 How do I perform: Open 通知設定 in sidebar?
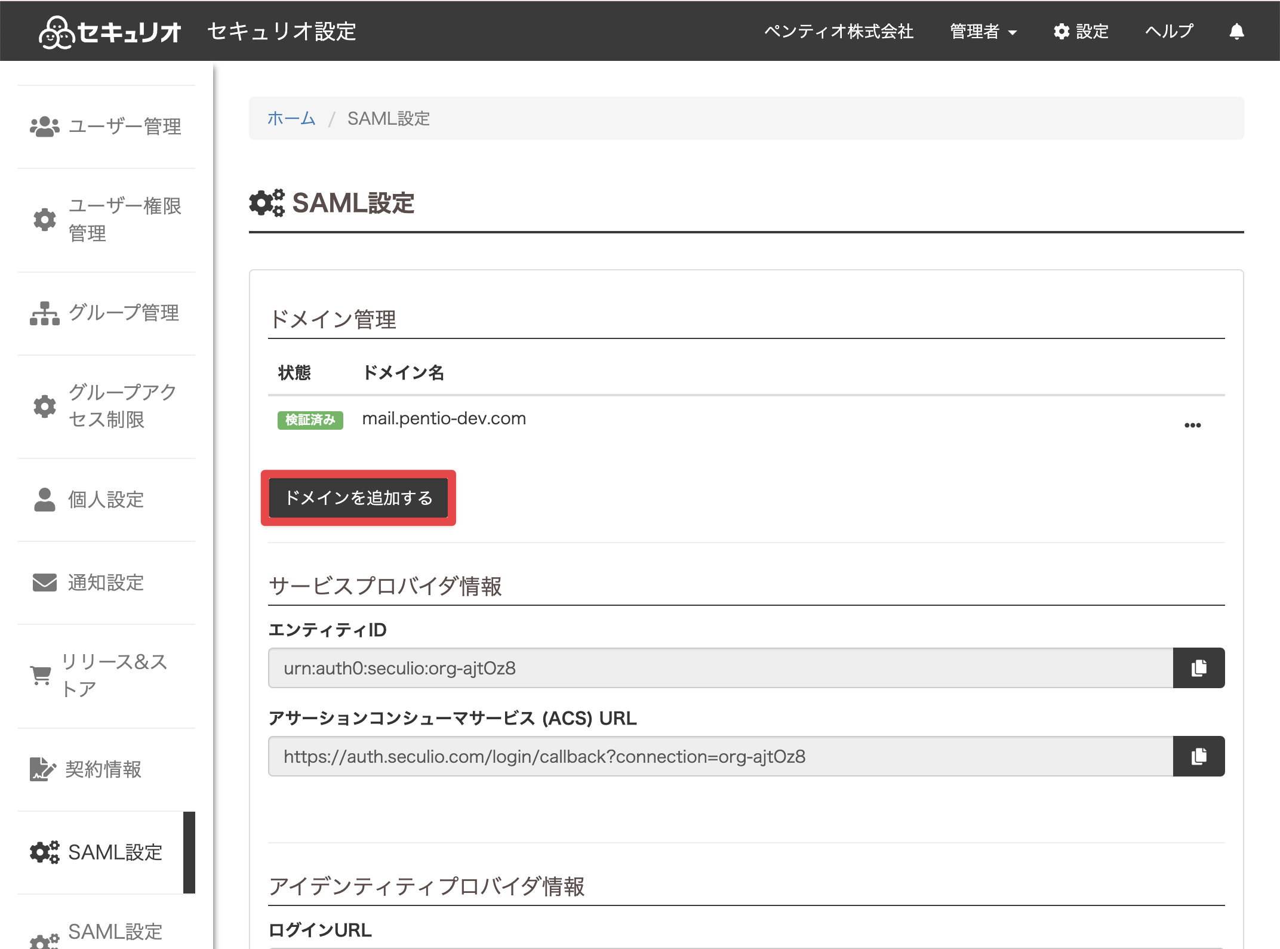click(x=106, y=583)
